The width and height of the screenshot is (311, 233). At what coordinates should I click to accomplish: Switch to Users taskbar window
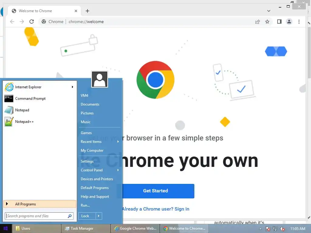(x=37, y=228)
